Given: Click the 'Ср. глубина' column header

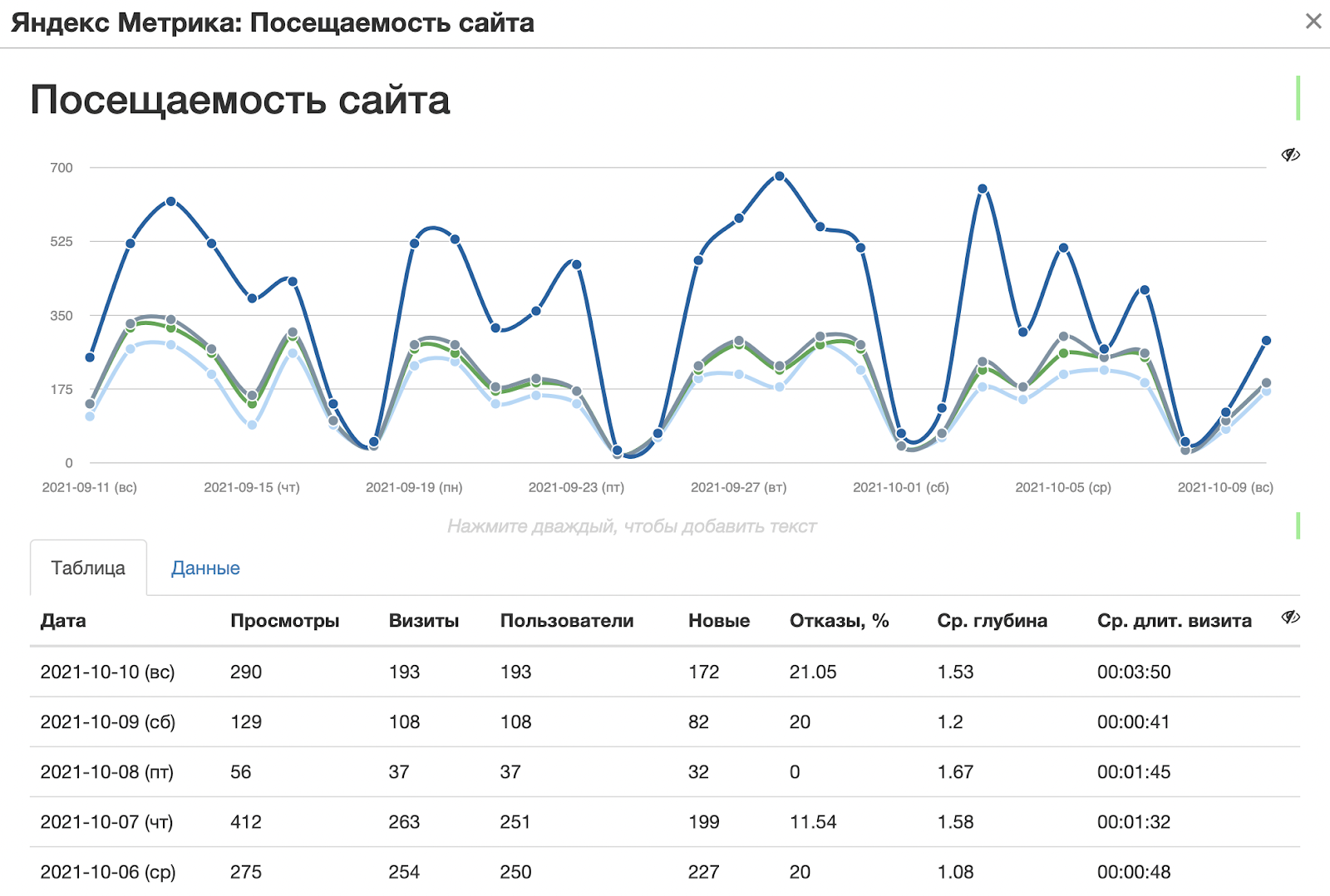Looking at the screenshot, I should coord(993,621).
